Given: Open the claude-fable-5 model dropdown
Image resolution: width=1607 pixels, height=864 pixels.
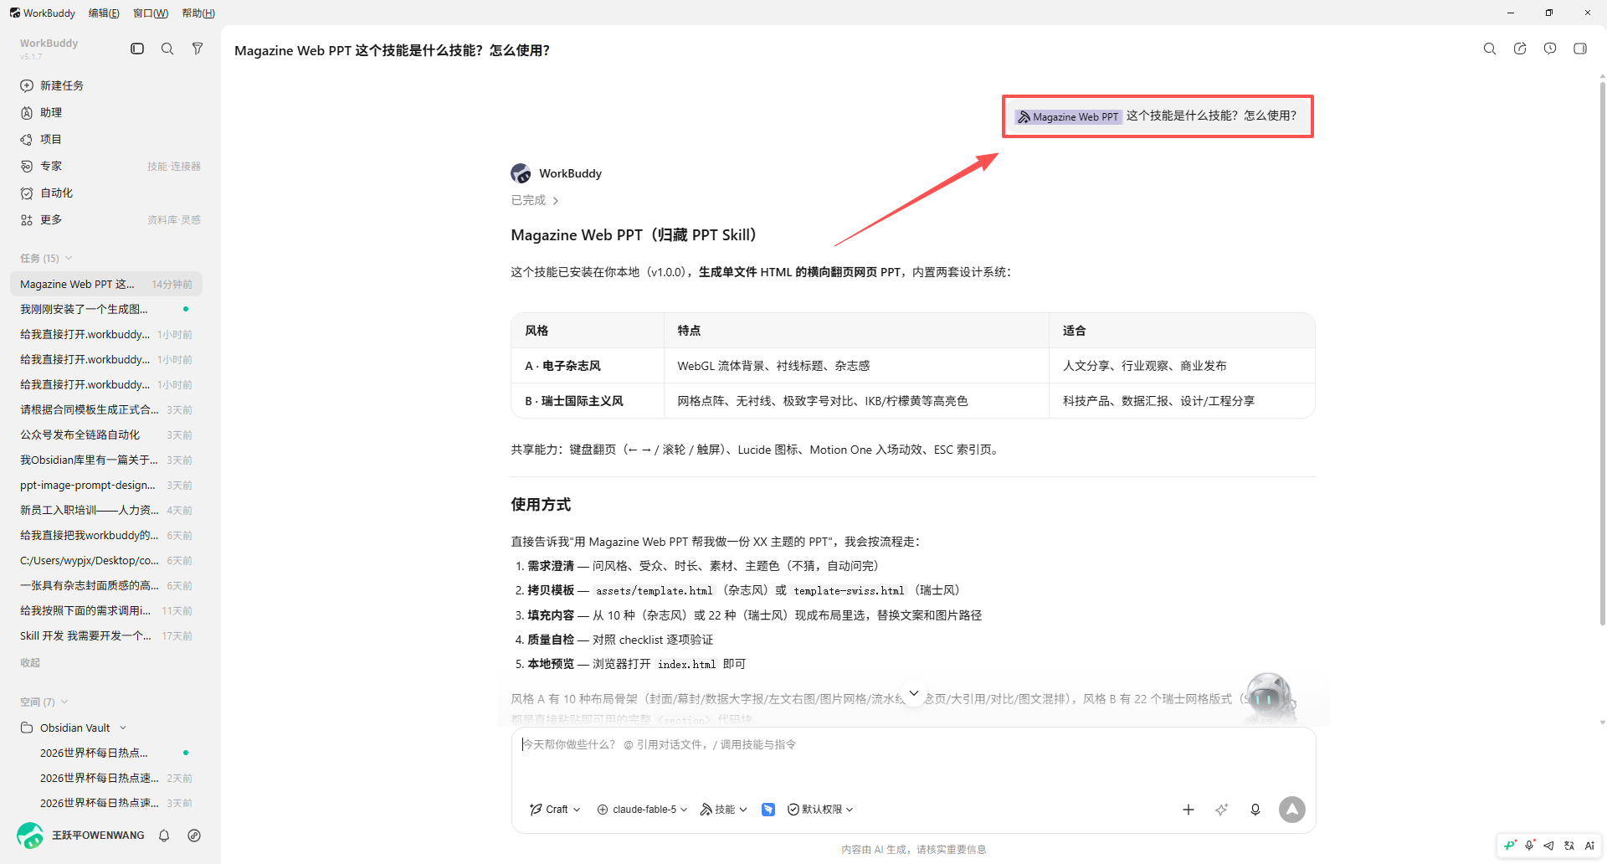Looking at the screenshot, I should pos(643,810).
